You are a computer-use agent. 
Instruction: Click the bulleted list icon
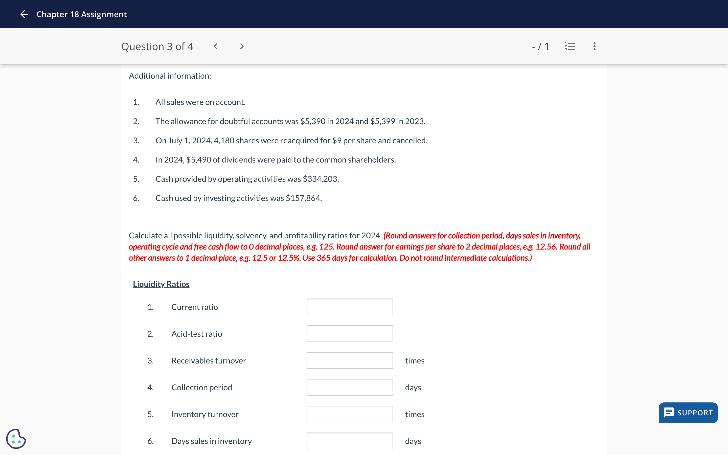click(x=571, y=46)
